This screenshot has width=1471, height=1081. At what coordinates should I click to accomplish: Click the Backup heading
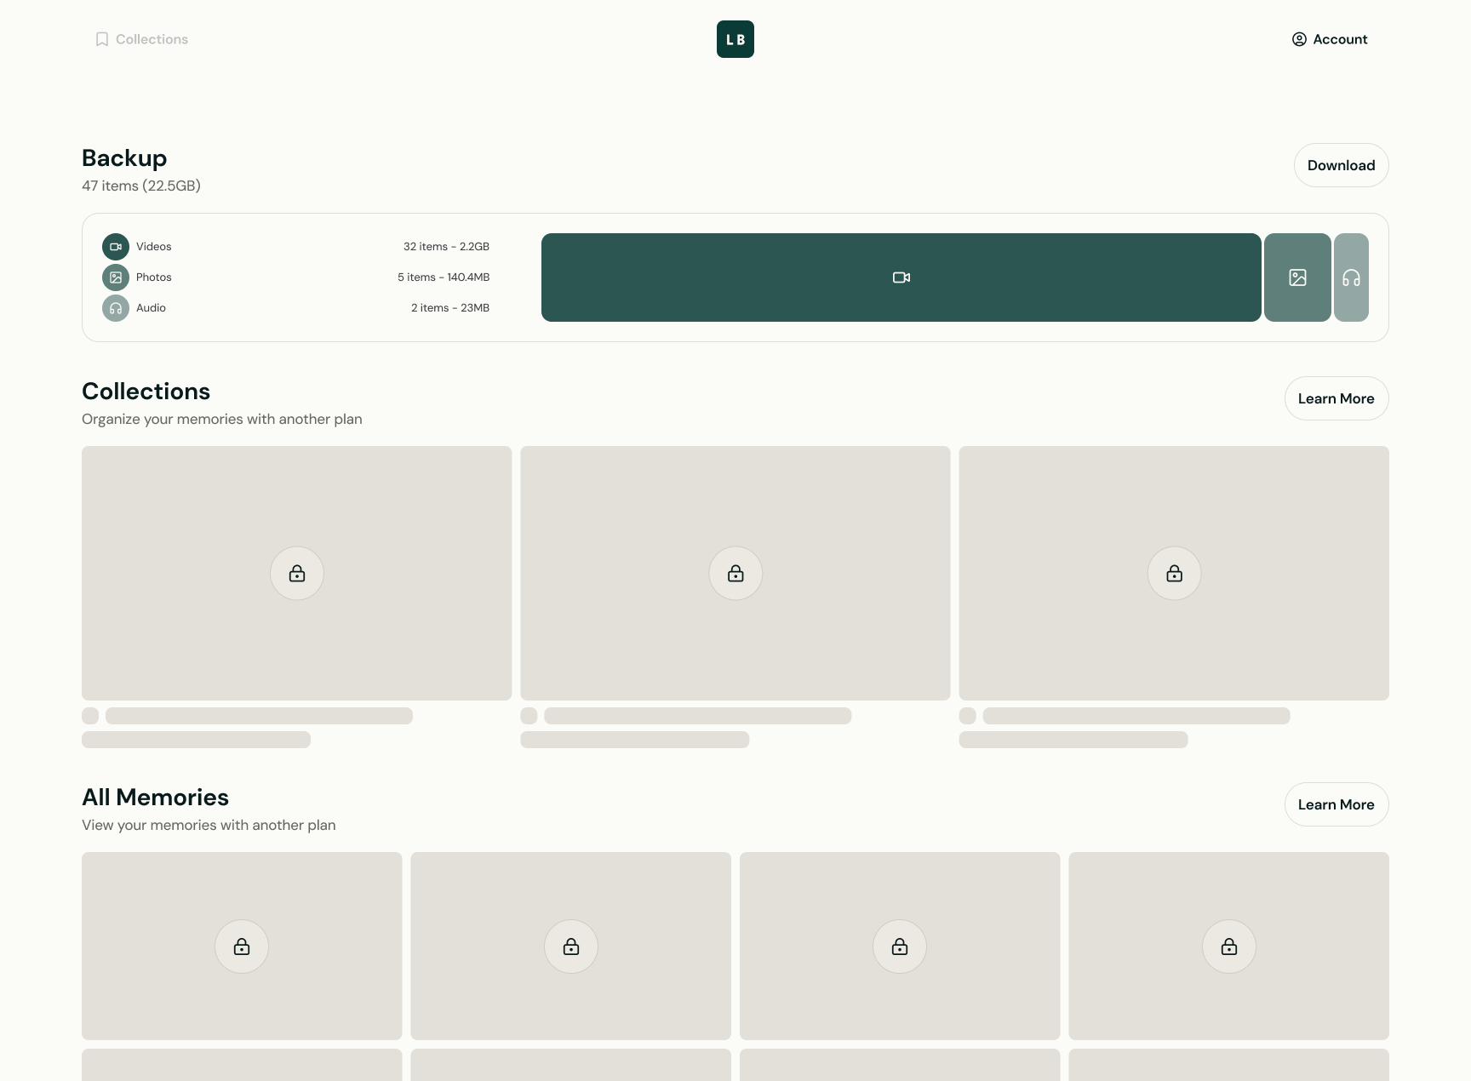[124, 158]
